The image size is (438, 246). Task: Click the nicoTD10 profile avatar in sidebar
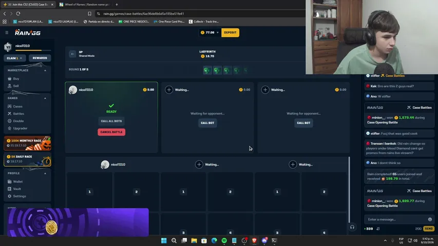8,47
